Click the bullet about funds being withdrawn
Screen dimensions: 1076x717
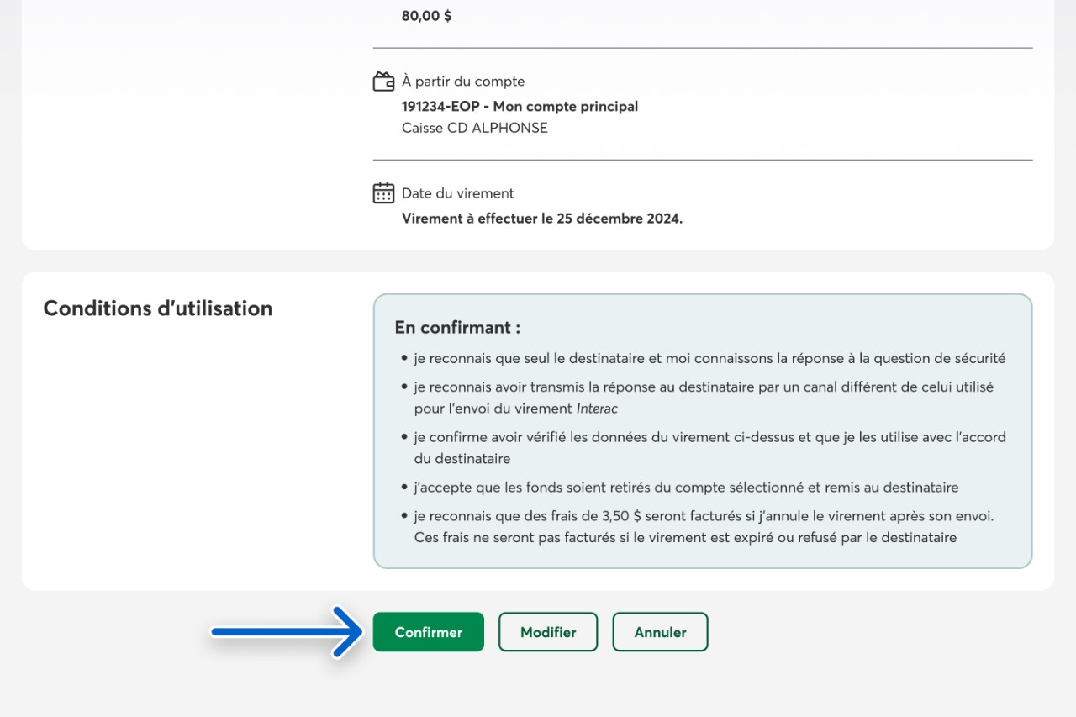click(685, 488)
